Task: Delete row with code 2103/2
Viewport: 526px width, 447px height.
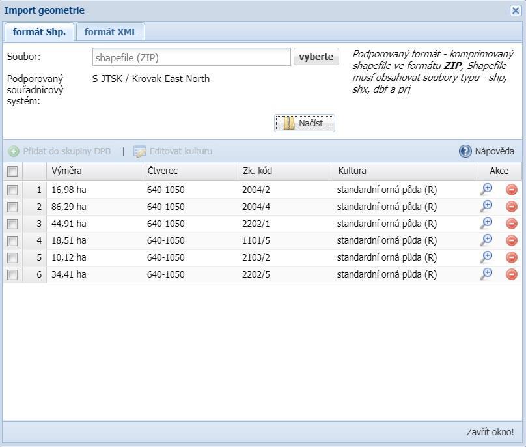Action: tap(512, 257)
